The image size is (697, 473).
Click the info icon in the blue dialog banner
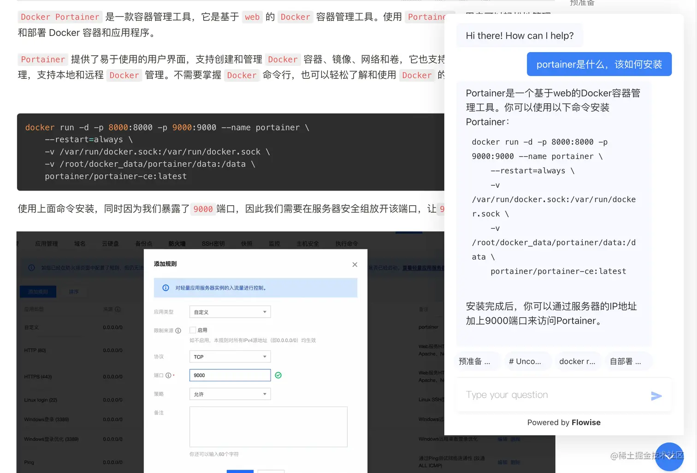coord(165,288)
